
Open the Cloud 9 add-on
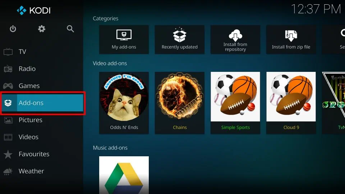[291, 103]
